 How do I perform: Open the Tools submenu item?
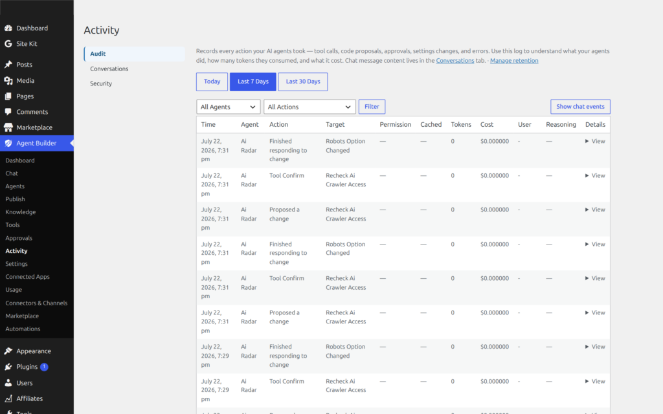point(13,224)
